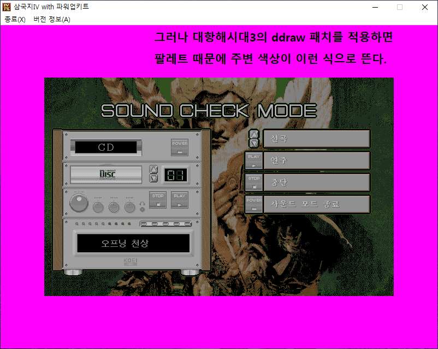
Task: Click the KOEI logo on stereo
Action: pyautogui.click(x=131, y=261)
